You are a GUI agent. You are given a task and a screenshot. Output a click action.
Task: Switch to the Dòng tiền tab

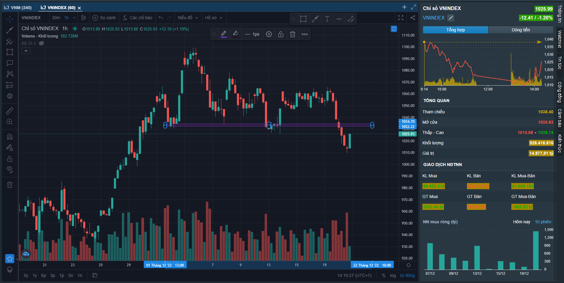tap(520, 30)
